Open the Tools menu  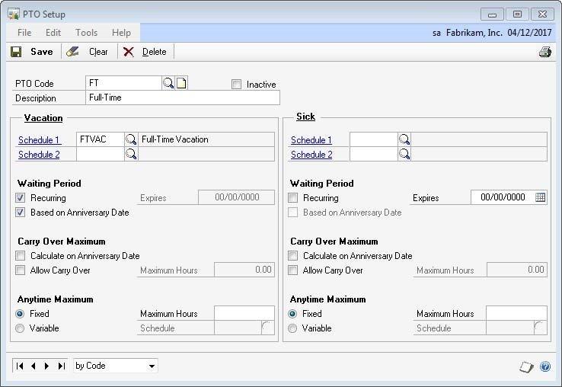pos(86,33)
